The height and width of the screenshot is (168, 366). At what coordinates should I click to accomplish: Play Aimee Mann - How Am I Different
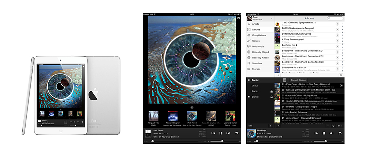point(309,119)
